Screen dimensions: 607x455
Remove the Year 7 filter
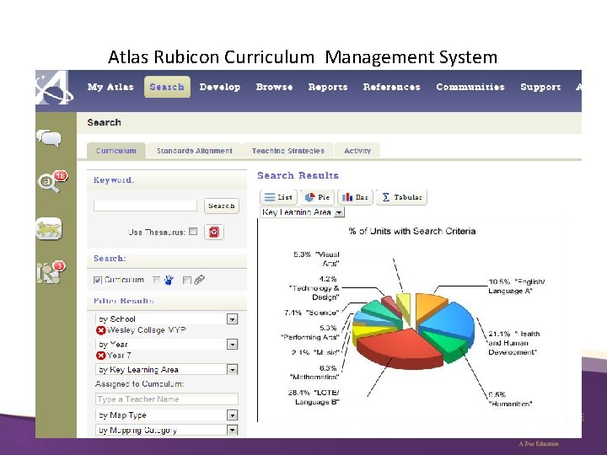pos(100,356)
